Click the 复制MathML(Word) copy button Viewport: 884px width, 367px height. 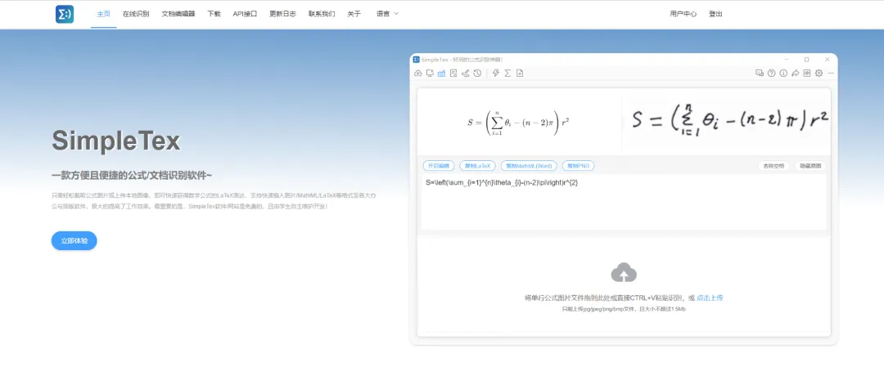529,165
